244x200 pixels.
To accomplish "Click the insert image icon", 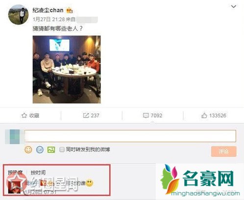I will point(51,150).
